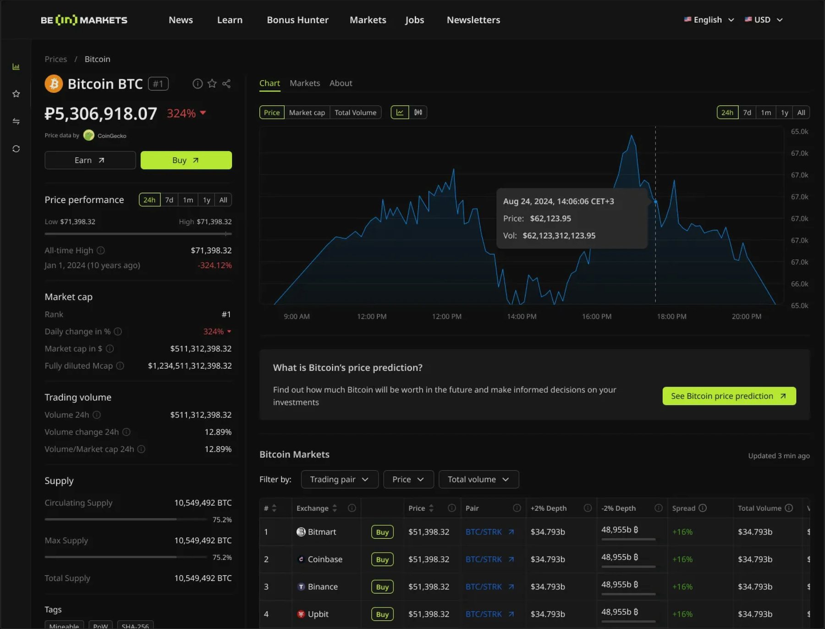Click info icon next to All-time High
Screen dimensions: 825x629
[101, 250]
